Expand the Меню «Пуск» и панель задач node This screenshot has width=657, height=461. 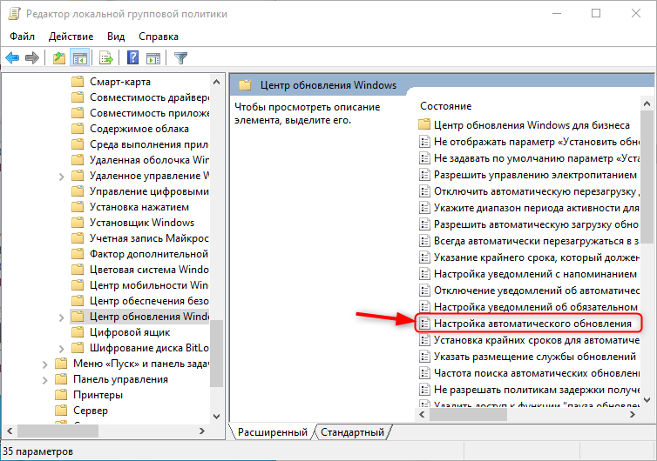pos(44,364)
